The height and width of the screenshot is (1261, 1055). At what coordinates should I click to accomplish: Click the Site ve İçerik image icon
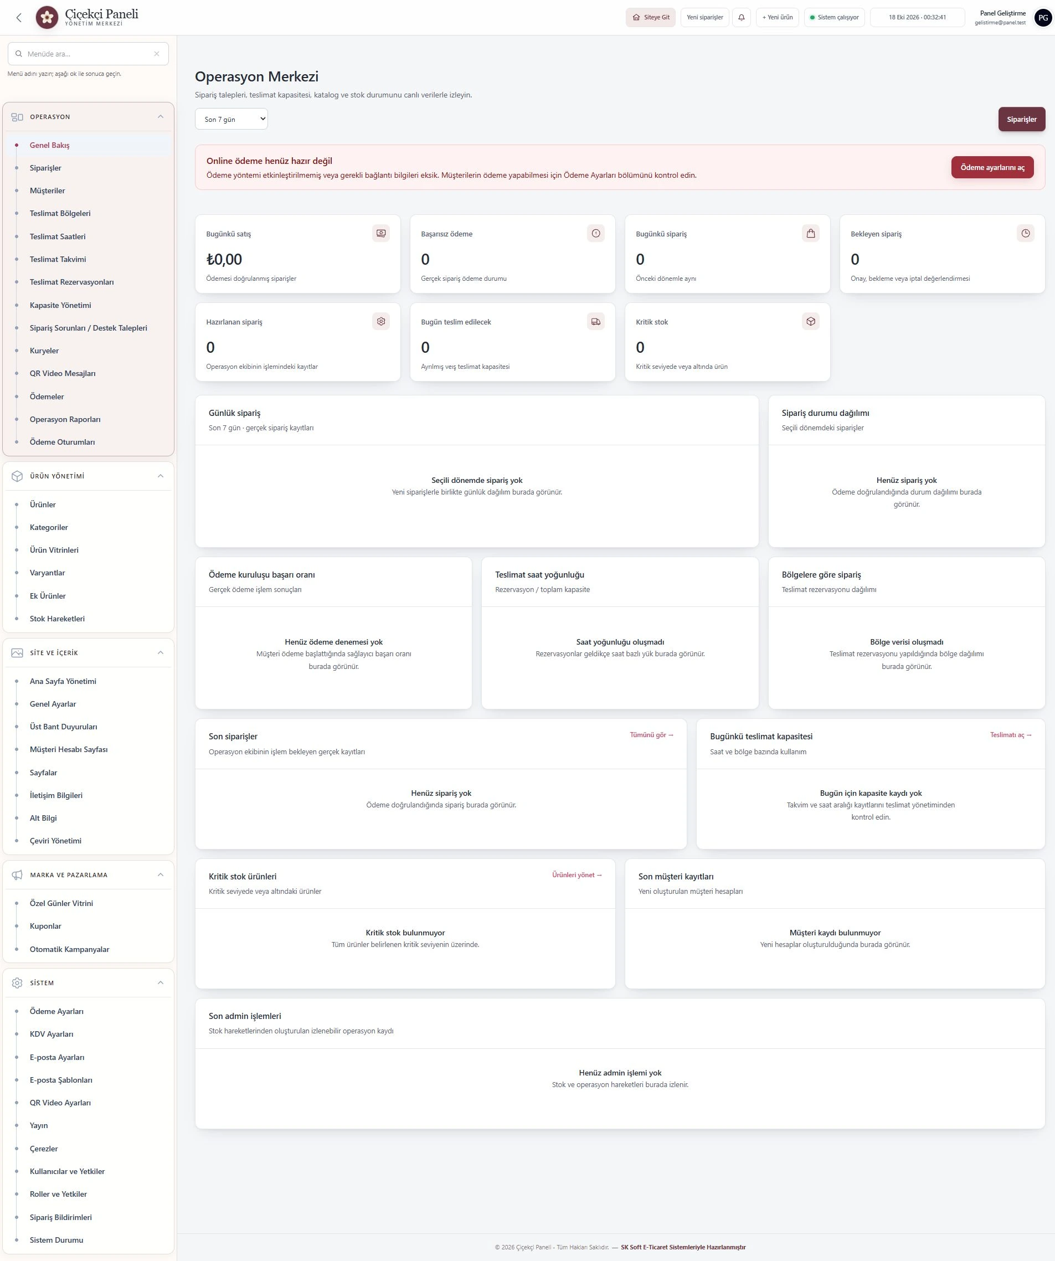pos(17,653)
